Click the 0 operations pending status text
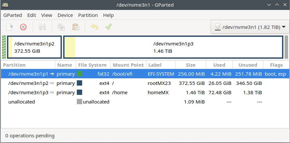This screenshot has width=290, height=143. click(x=30, y=136)
